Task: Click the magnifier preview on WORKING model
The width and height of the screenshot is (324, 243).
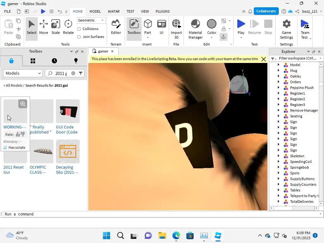Action: (x=23, y=104)
